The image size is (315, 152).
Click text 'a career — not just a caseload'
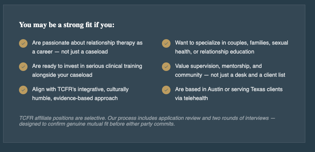[70, 52]
